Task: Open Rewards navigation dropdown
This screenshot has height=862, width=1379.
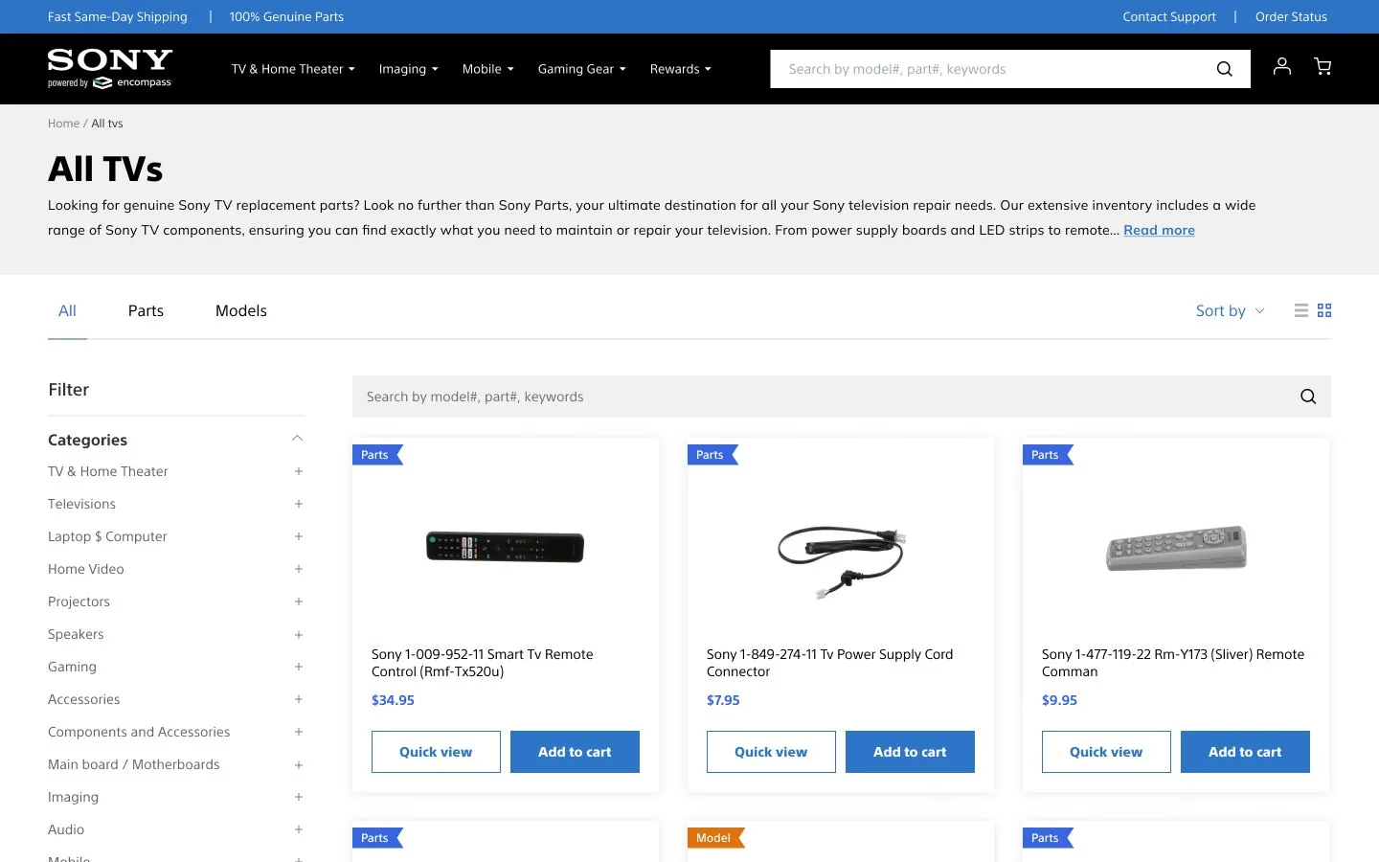Action: [680, 69]
